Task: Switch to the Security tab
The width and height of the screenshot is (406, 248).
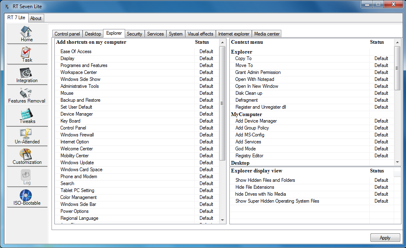Action: (x=135, y=34)
